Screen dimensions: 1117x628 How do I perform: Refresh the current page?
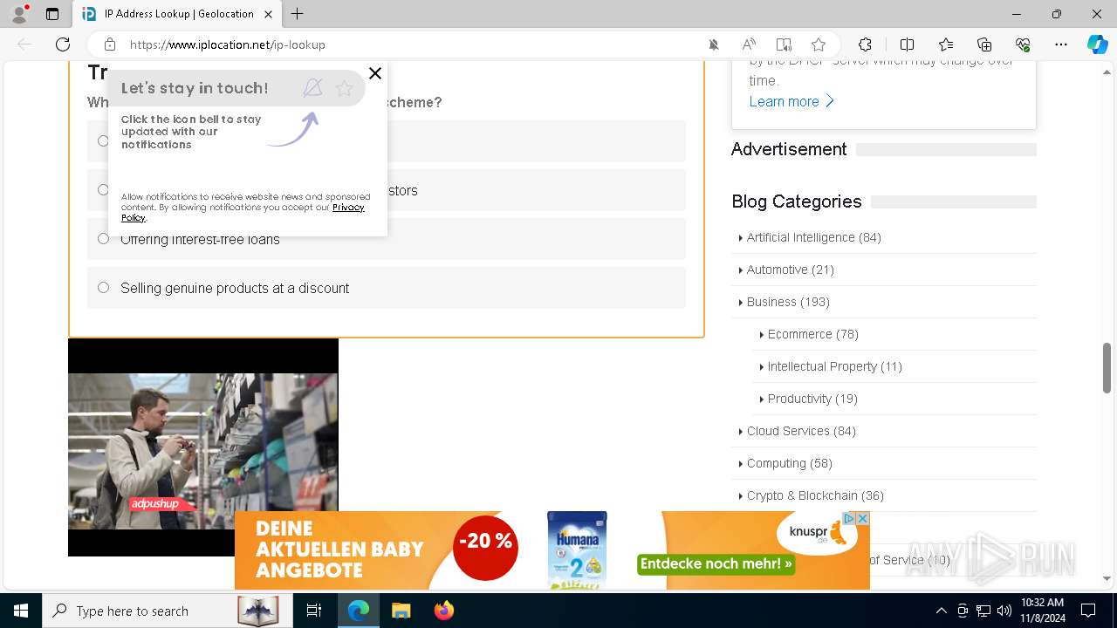tap(63, 44)
